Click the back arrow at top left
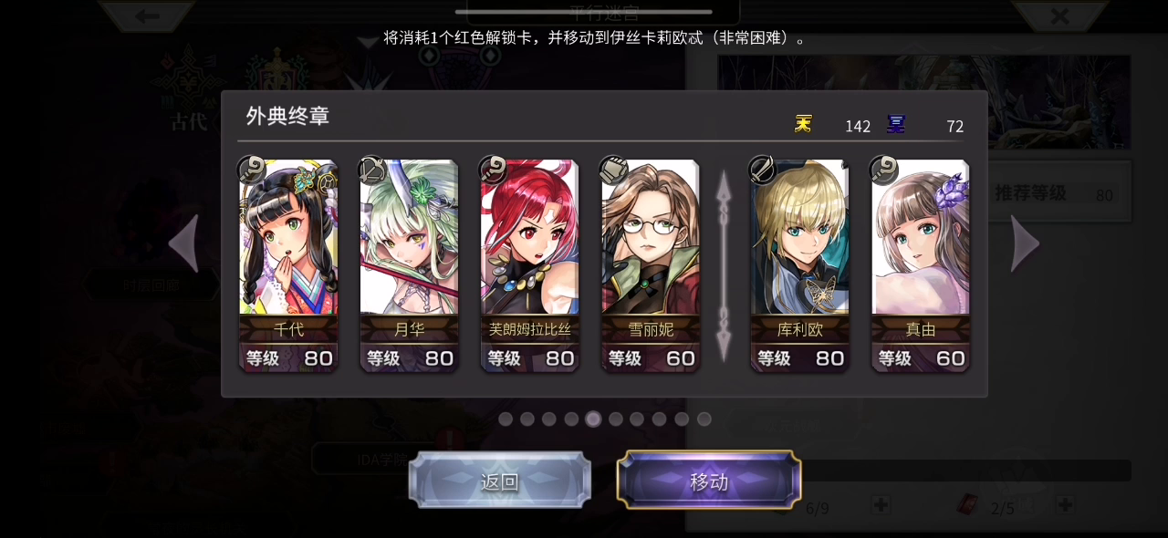Screen dimensions: 1168x538 (147, 16)
